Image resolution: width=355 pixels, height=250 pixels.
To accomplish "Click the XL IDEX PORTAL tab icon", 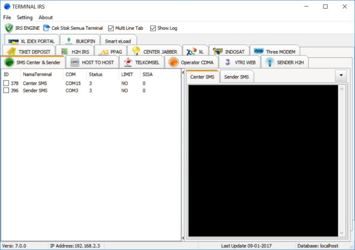I will click(x=13, y=41).
